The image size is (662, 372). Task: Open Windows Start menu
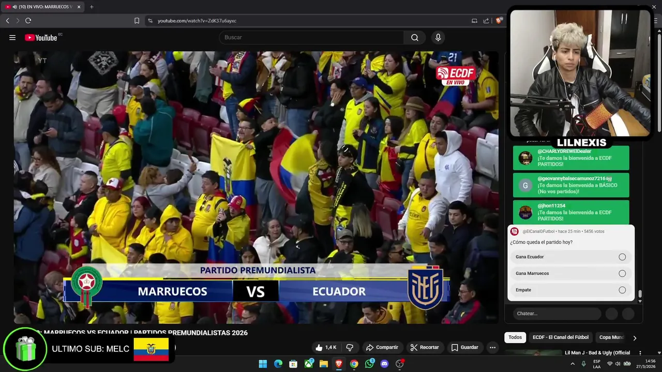point(263,364)
